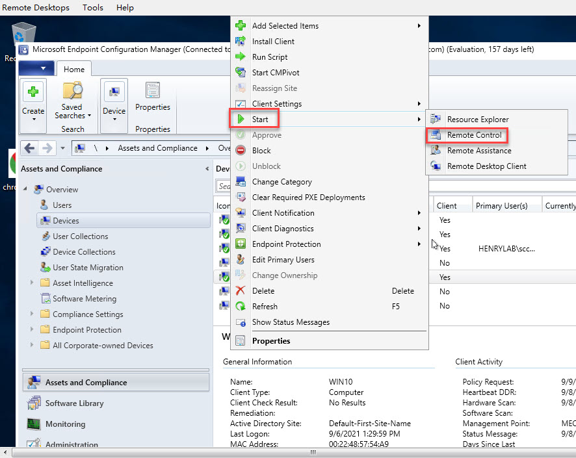The image size is (576, 458).
Task: Collapse the Overview tree node
Action: click(x=25, y=190)
